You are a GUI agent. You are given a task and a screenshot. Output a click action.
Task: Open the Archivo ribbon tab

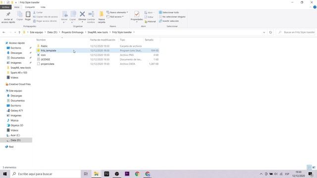pos(5,7)
